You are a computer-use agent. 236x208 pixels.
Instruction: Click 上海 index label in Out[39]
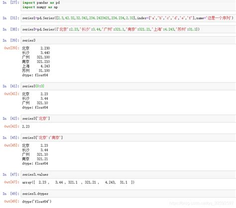[26, 66]
